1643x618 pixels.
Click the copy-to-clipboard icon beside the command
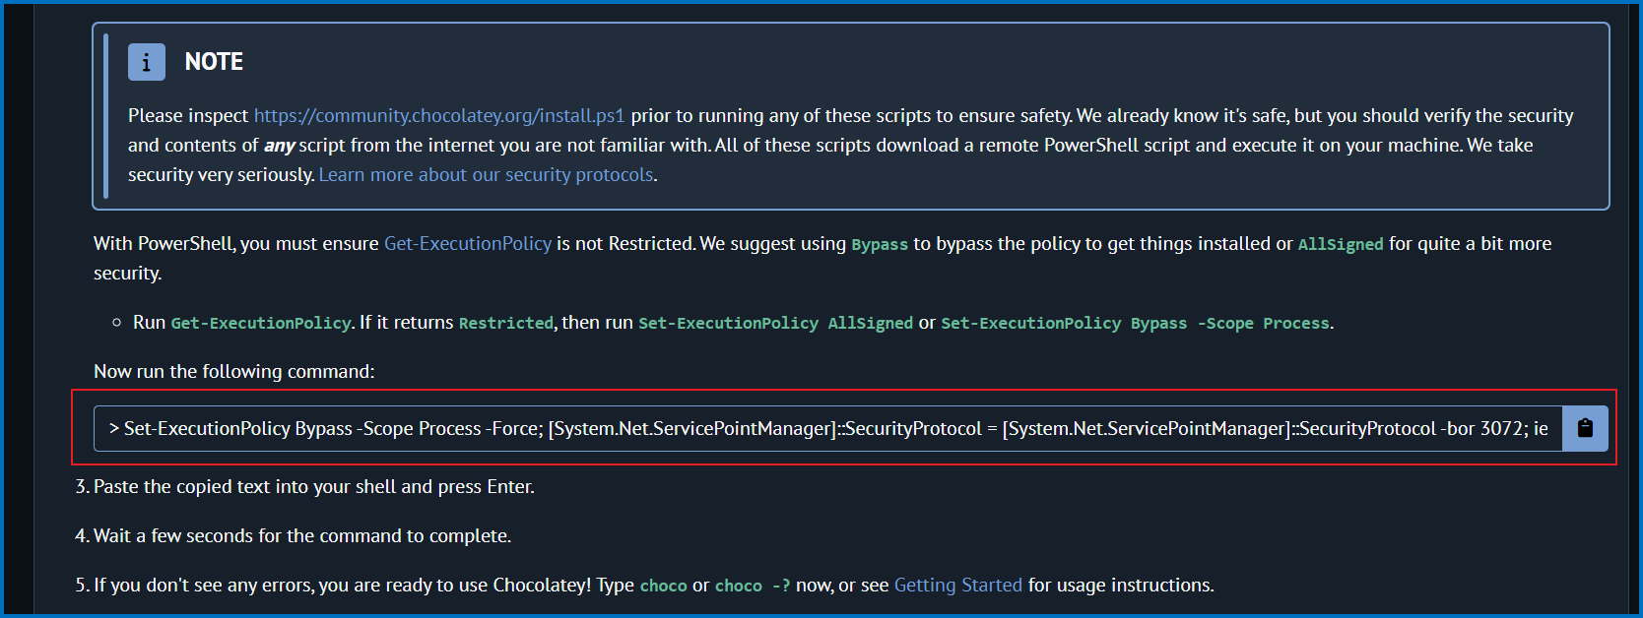pos(1585,428)
